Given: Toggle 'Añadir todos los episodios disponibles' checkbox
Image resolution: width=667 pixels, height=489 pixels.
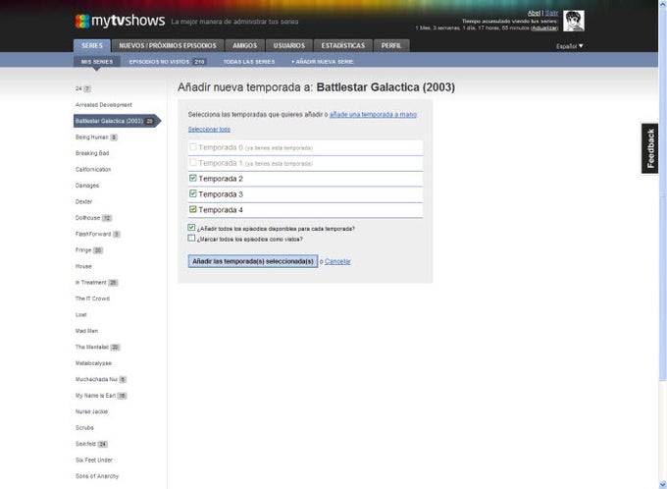Looking at the screenshot, I should (x=191, y=228).
